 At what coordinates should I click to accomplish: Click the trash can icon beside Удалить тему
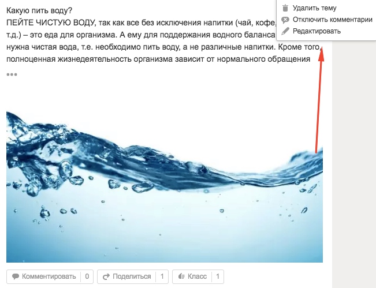pyautogui.click(x=285, y=8)
